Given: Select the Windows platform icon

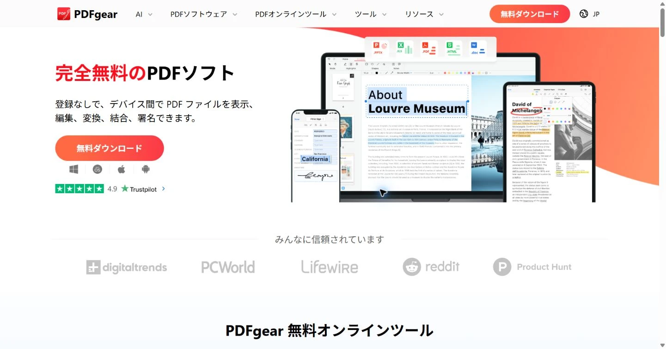Looking at the screenshot, I should pos(74,169).
